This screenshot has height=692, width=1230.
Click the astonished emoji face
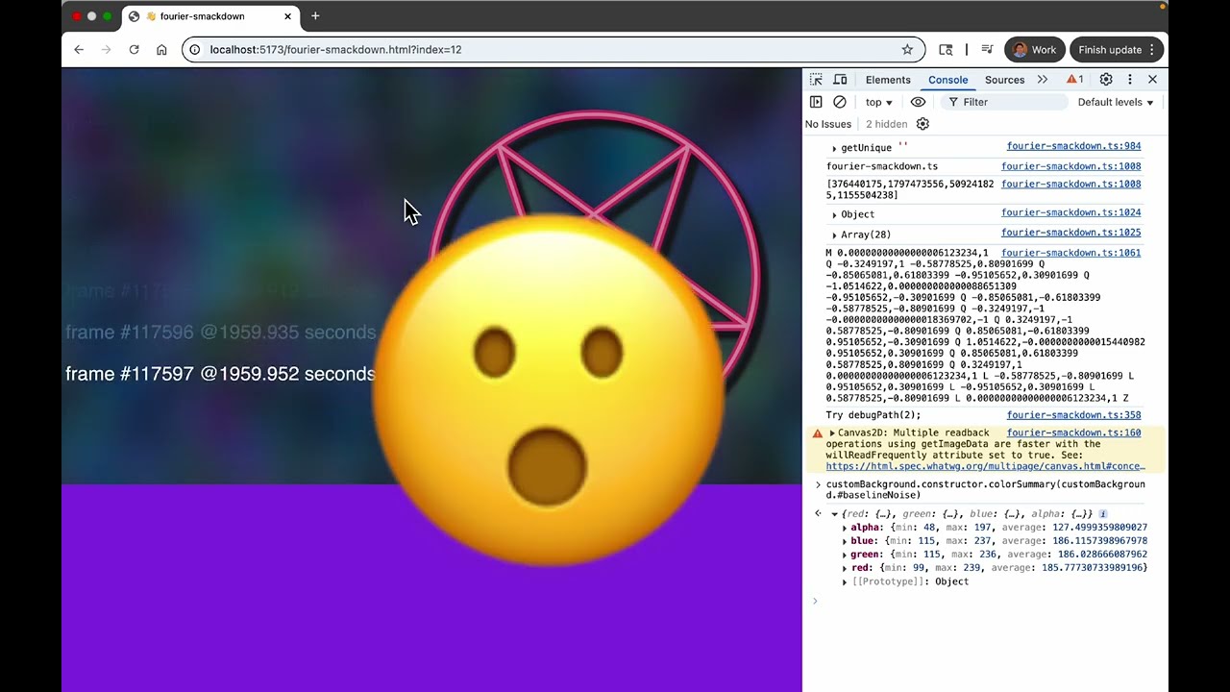tap(548, 392)
